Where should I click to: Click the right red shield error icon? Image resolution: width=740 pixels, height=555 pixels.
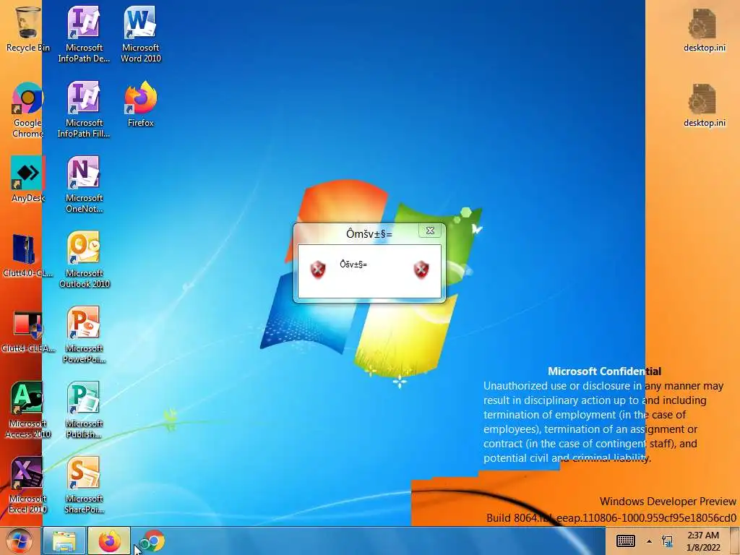pyautogui.click(x=421, y=270)
